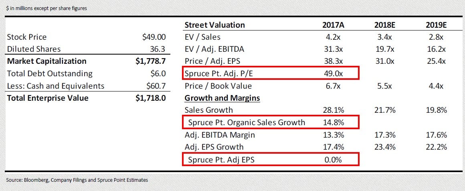Select the Growth and Margins heading

click(x=222, y=98)
